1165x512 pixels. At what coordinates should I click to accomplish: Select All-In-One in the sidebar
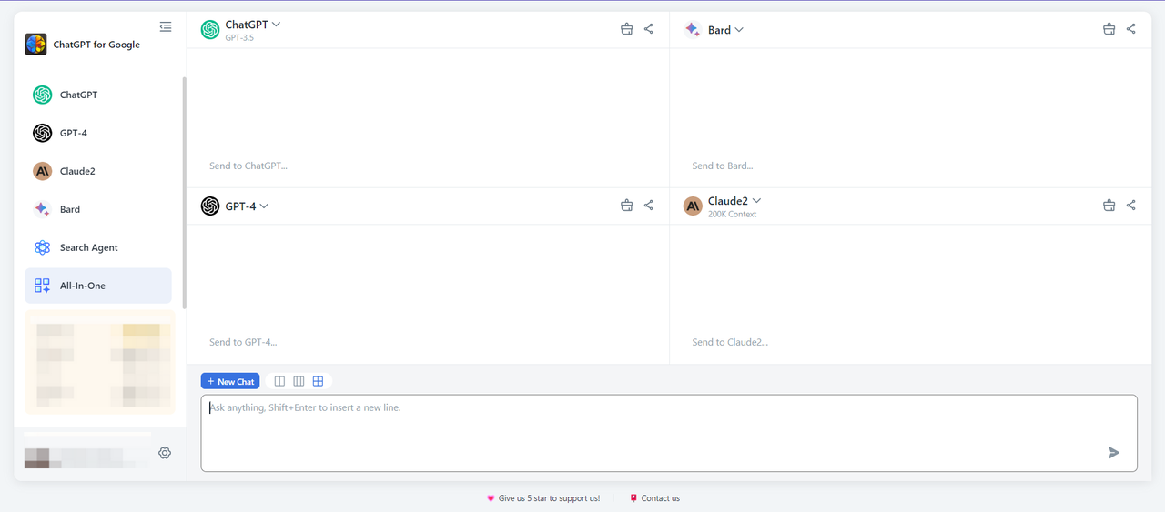(98, 286)
